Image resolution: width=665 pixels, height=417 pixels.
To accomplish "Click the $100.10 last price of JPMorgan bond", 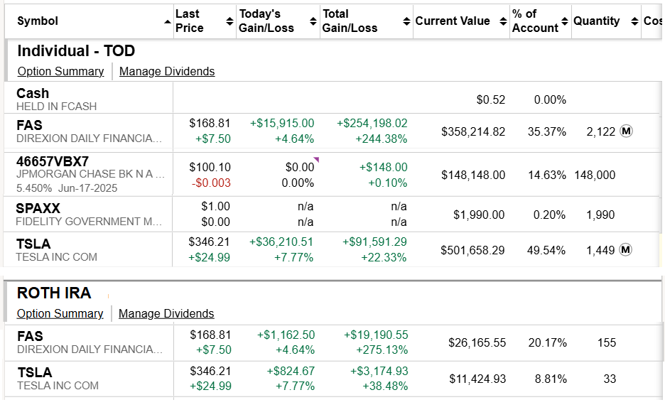I will 210,167.
